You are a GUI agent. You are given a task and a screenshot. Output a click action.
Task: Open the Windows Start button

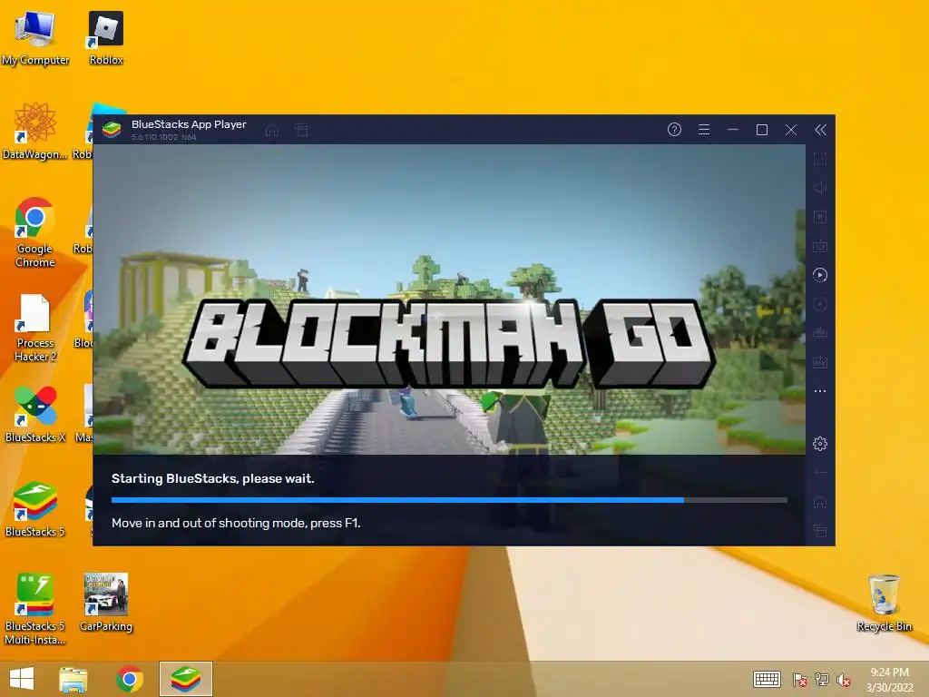(22, 679)
